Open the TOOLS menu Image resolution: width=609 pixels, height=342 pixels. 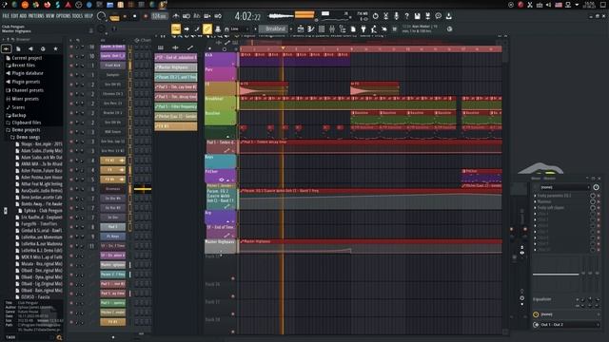(x=77, y=16)
